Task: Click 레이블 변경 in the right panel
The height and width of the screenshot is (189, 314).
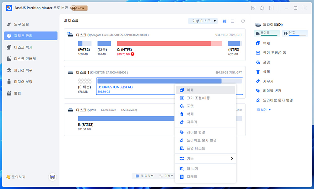Action: tap(268, 91)
